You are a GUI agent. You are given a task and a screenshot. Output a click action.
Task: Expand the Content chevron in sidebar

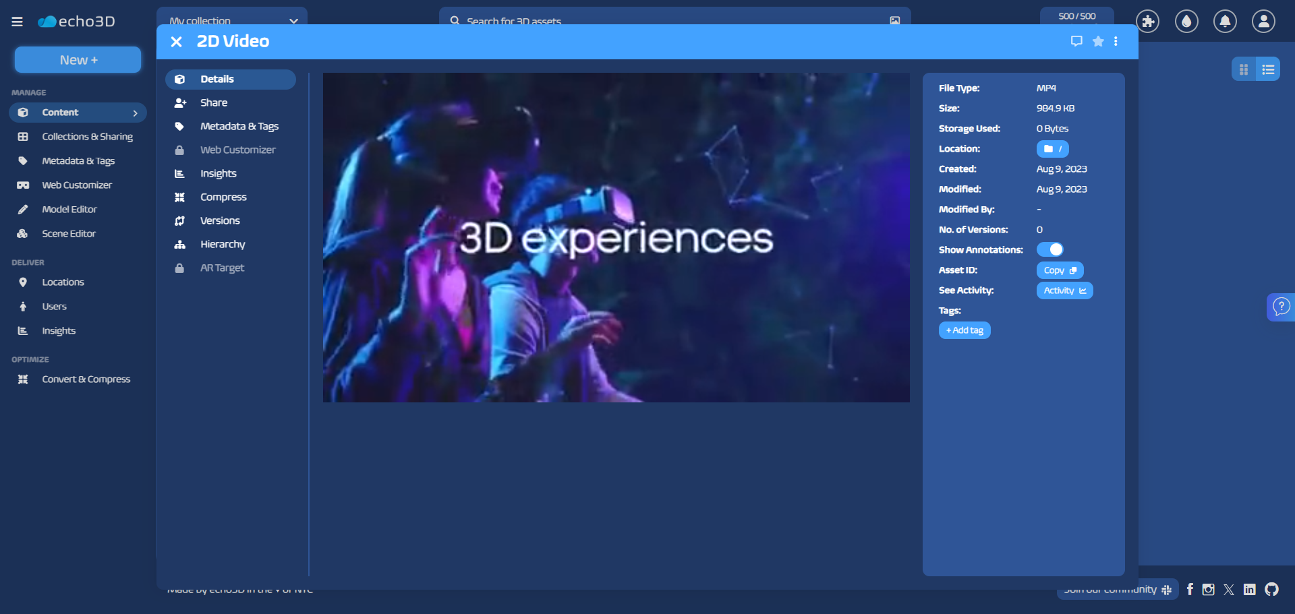(135, 113)
